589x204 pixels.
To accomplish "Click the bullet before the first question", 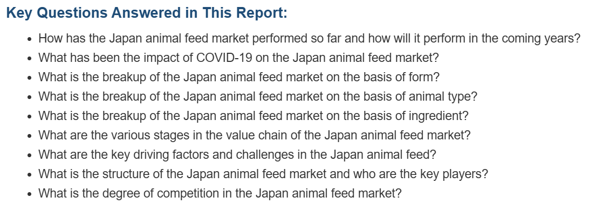I will [x=30, y=39].
